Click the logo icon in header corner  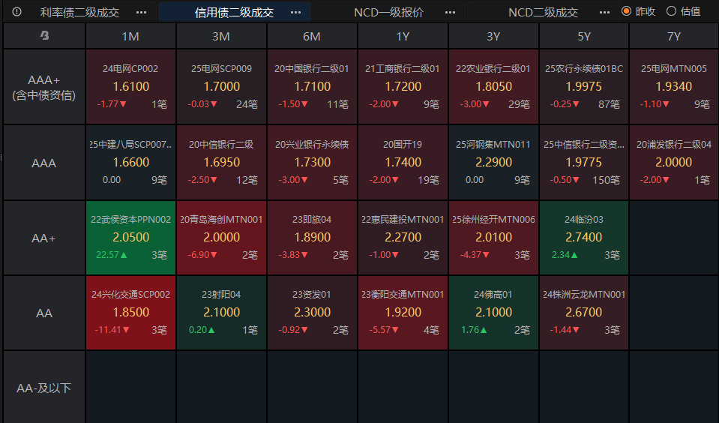[x=44, y=35]
